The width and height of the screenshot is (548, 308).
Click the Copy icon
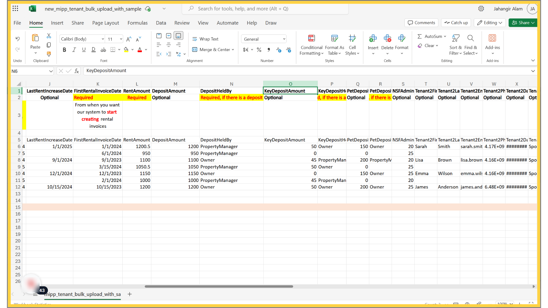coord(49,45)
